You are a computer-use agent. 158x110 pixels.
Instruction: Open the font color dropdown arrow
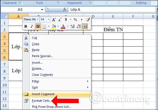tap(67, 26)
